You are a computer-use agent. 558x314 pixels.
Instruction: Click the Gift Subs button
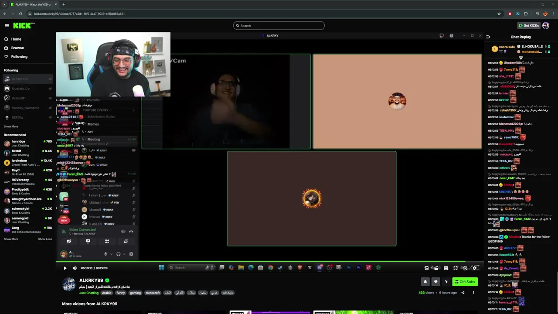(x=465, y=282)
